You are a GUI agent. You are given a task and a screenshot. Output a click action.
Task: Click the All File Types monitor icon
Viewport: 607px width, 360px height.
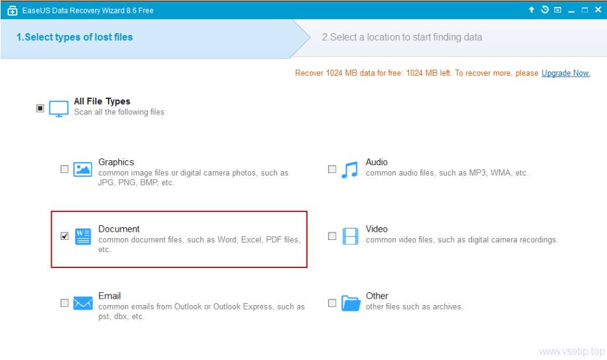tap(59, 109)
